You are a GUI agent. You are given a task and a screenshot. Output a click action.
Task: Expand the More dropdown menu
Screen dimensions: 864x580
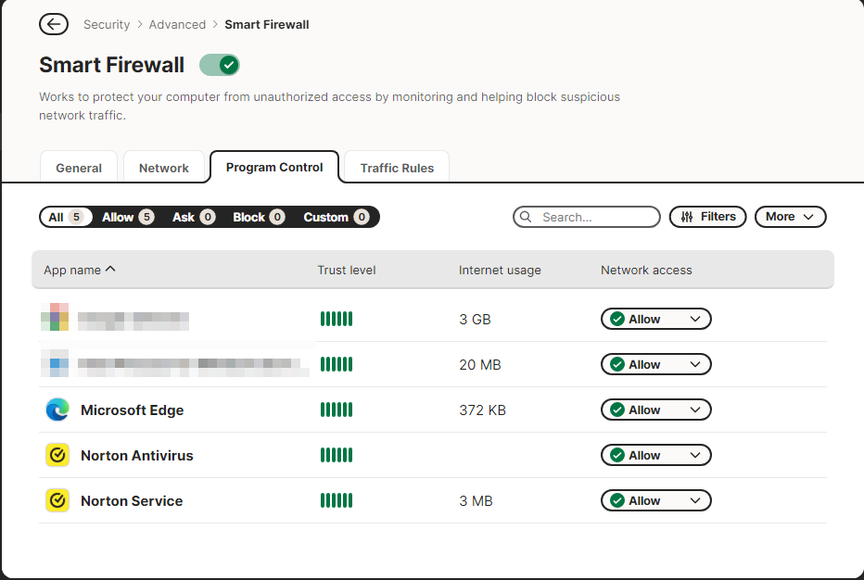click(x=790, y=217)
